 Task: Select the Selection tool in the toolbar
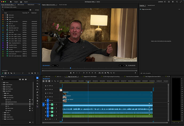tap(37, 78)
